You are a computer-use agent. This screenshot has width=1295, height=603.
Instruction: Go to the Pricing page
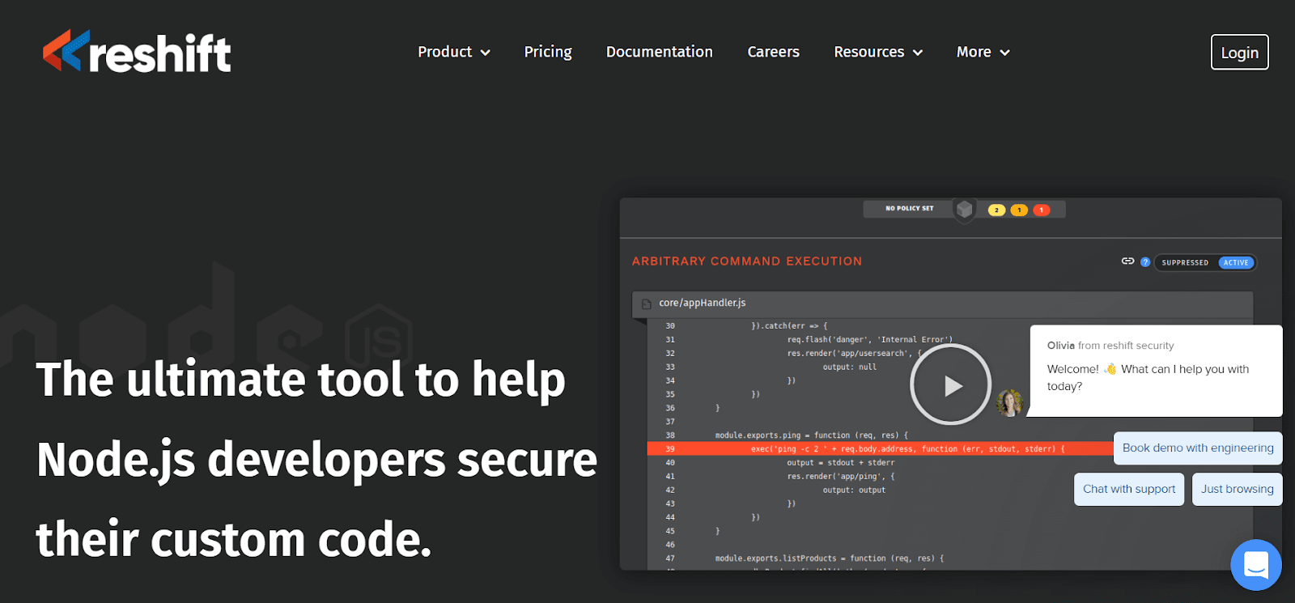tap(548, 52)
